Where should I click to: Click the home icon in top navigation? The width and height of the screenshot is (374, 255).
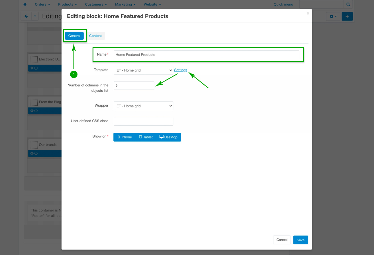[25, 5]
